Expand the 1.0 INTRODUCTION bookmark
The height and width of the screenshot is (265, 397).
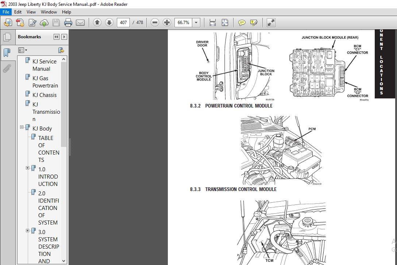[x=28, y=168]
